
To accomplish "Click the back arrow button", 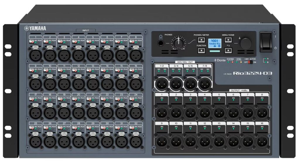I will [228, 50].
